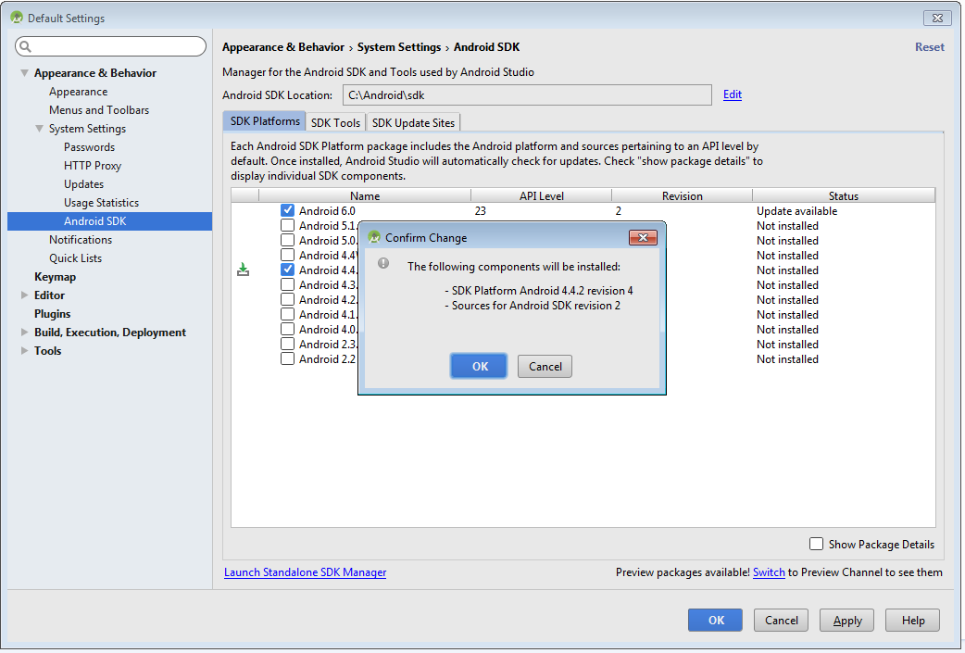Click the Status column header
The height and width of the screenshot is (653, 965).
click(843, 195)
